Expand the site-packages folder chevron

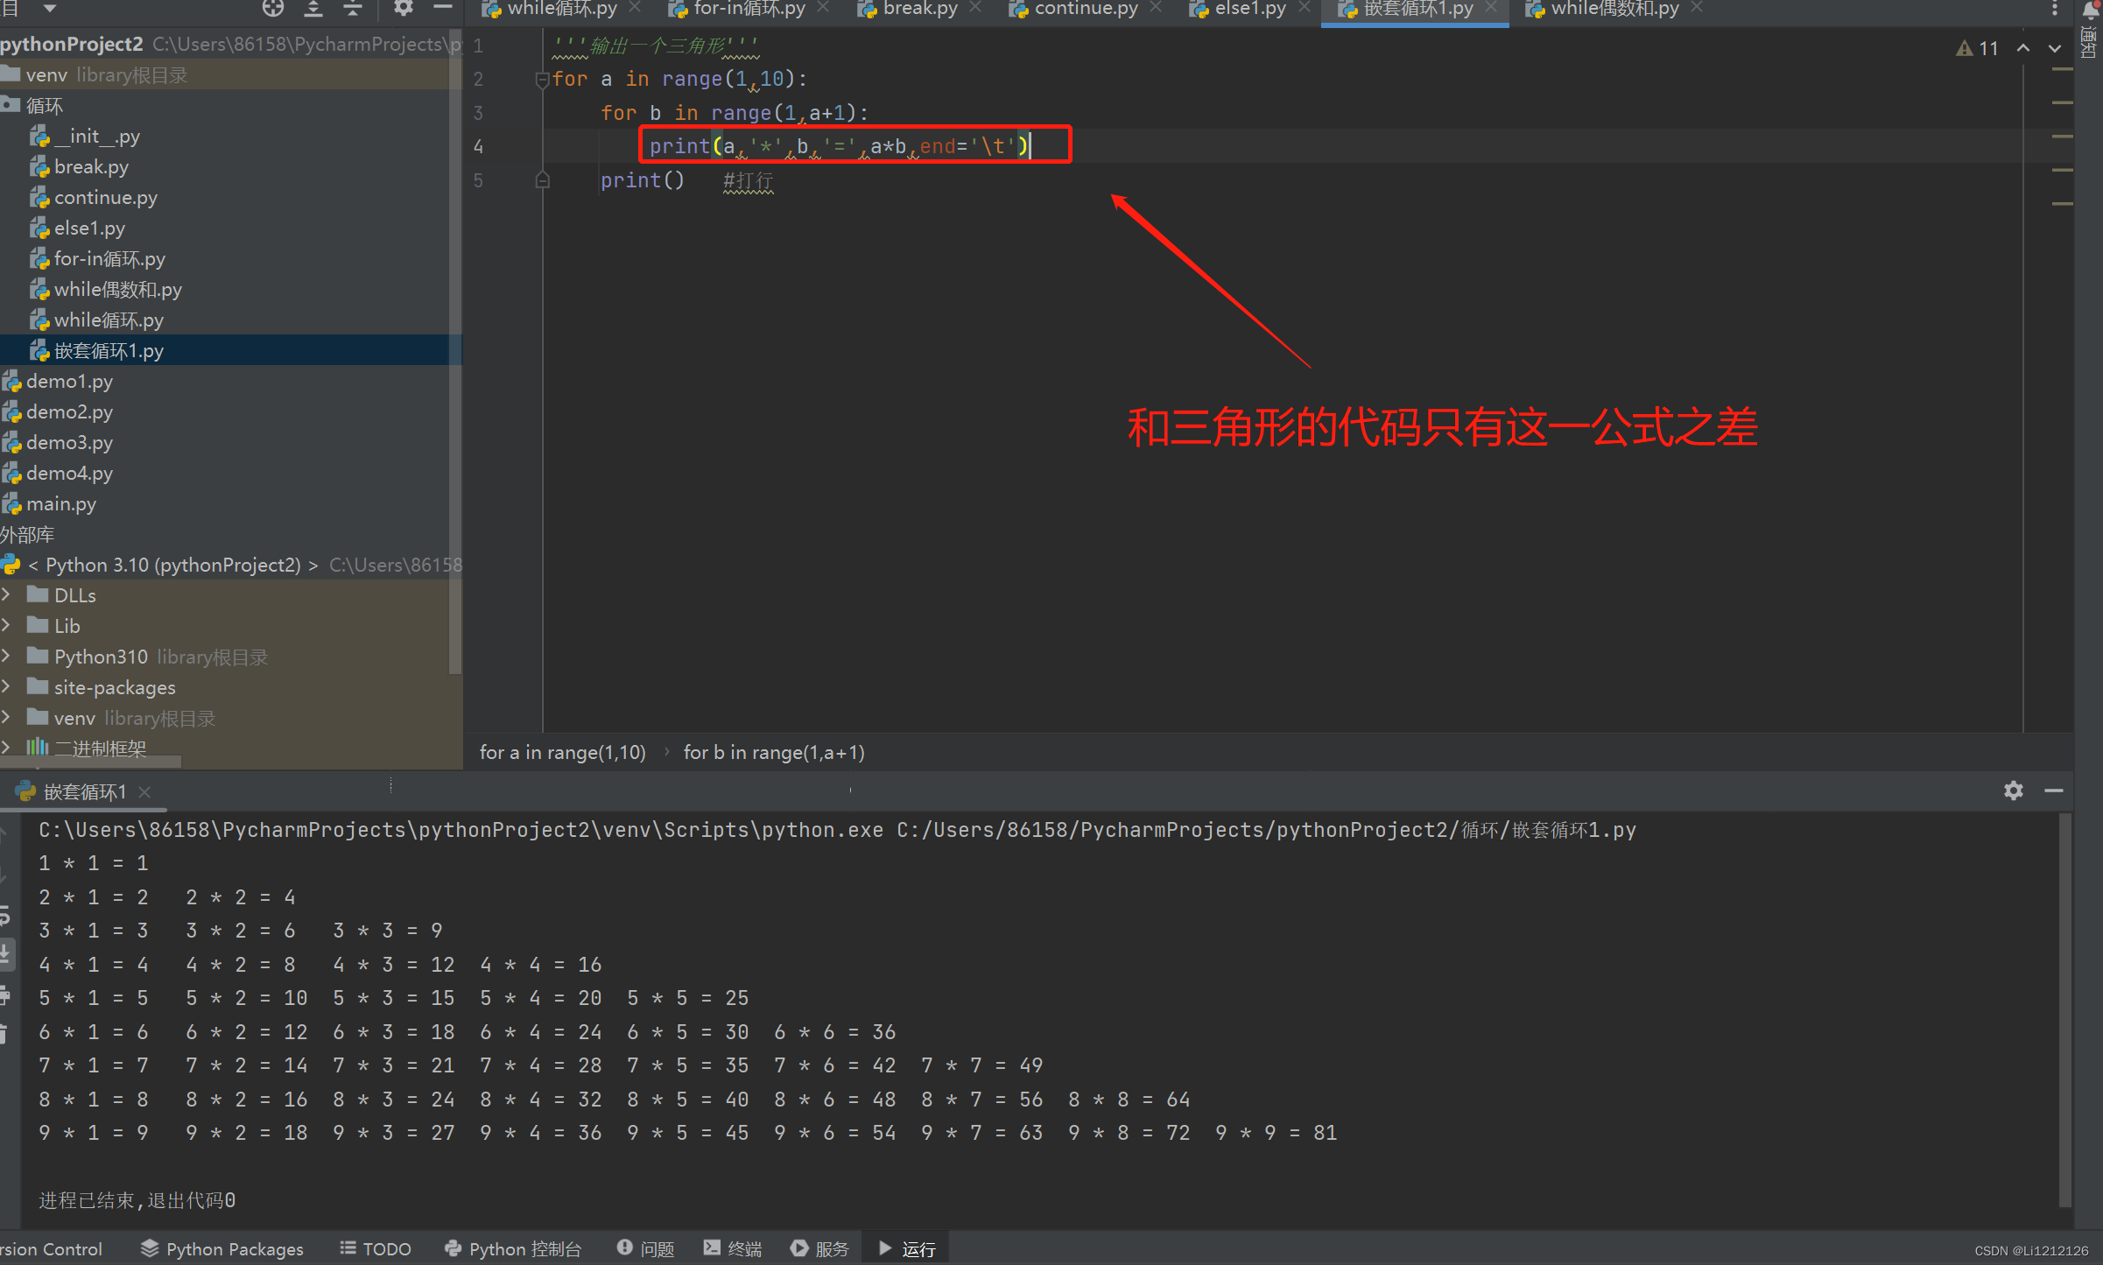point(7,686)
